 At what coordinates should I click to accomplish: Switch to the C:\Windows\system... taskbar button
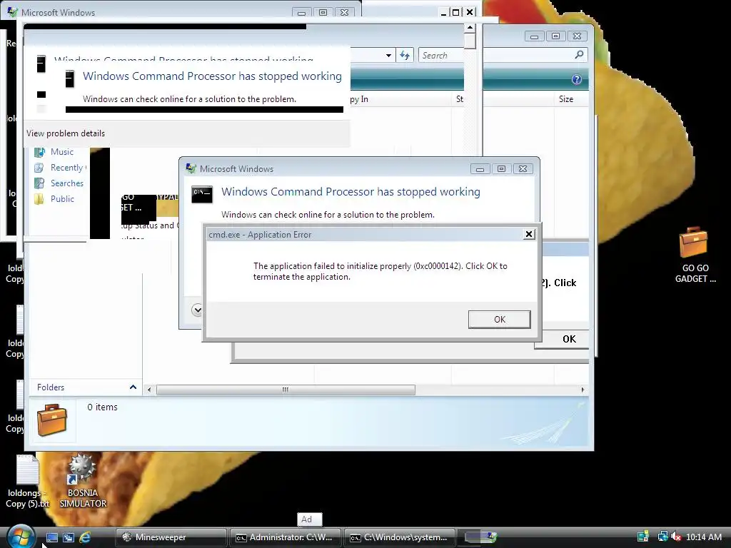point(400,537)
